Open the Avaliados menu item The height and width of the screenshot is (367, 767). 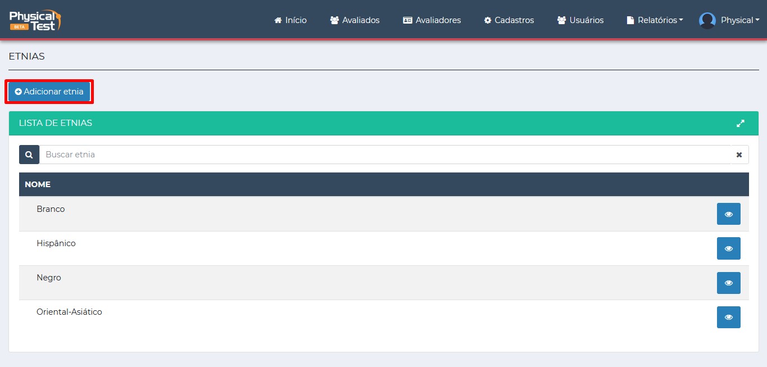pyautogui.click(x=355, y=20)
